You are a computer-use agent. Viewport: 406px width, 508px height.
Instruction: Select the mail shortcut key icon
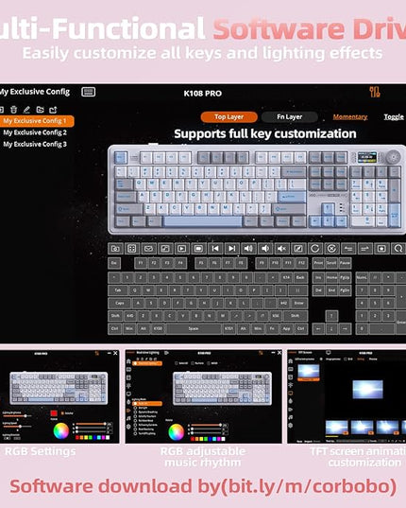pos(148,249)
